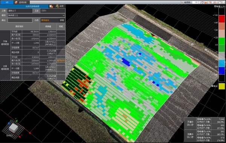
Task: Open settings via the 設定 icon
Action: tap(60, 6)
